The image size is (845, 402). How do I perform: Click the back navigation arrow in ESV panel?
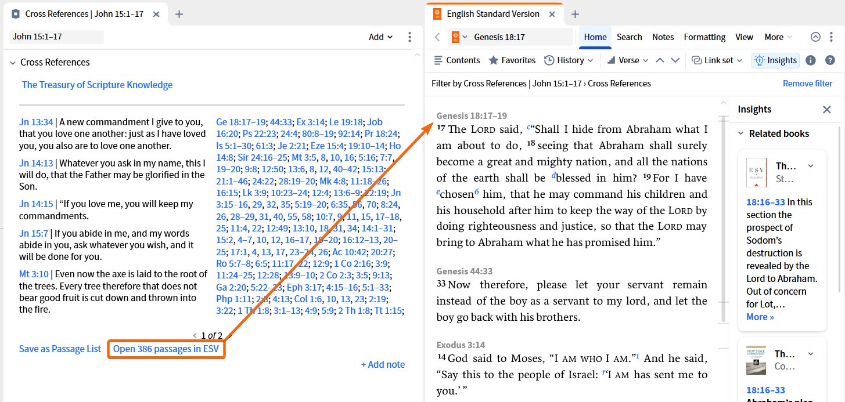click(x=437, y=37)
